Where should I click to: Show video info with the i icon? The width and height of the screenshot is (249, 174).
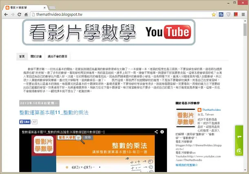pos(162,132)
